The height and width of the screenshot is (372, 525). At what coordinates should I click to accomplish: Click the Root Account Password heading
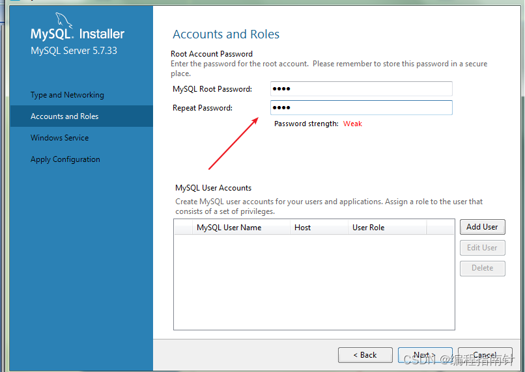(212, 54)
